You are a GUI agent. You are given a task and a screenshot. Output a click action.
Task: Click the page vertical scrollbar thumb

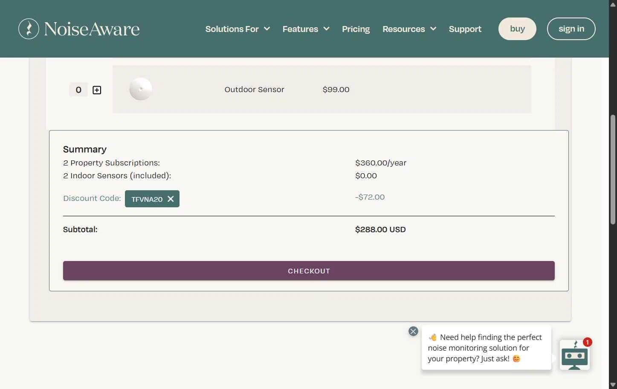click(x=613, y=169)
